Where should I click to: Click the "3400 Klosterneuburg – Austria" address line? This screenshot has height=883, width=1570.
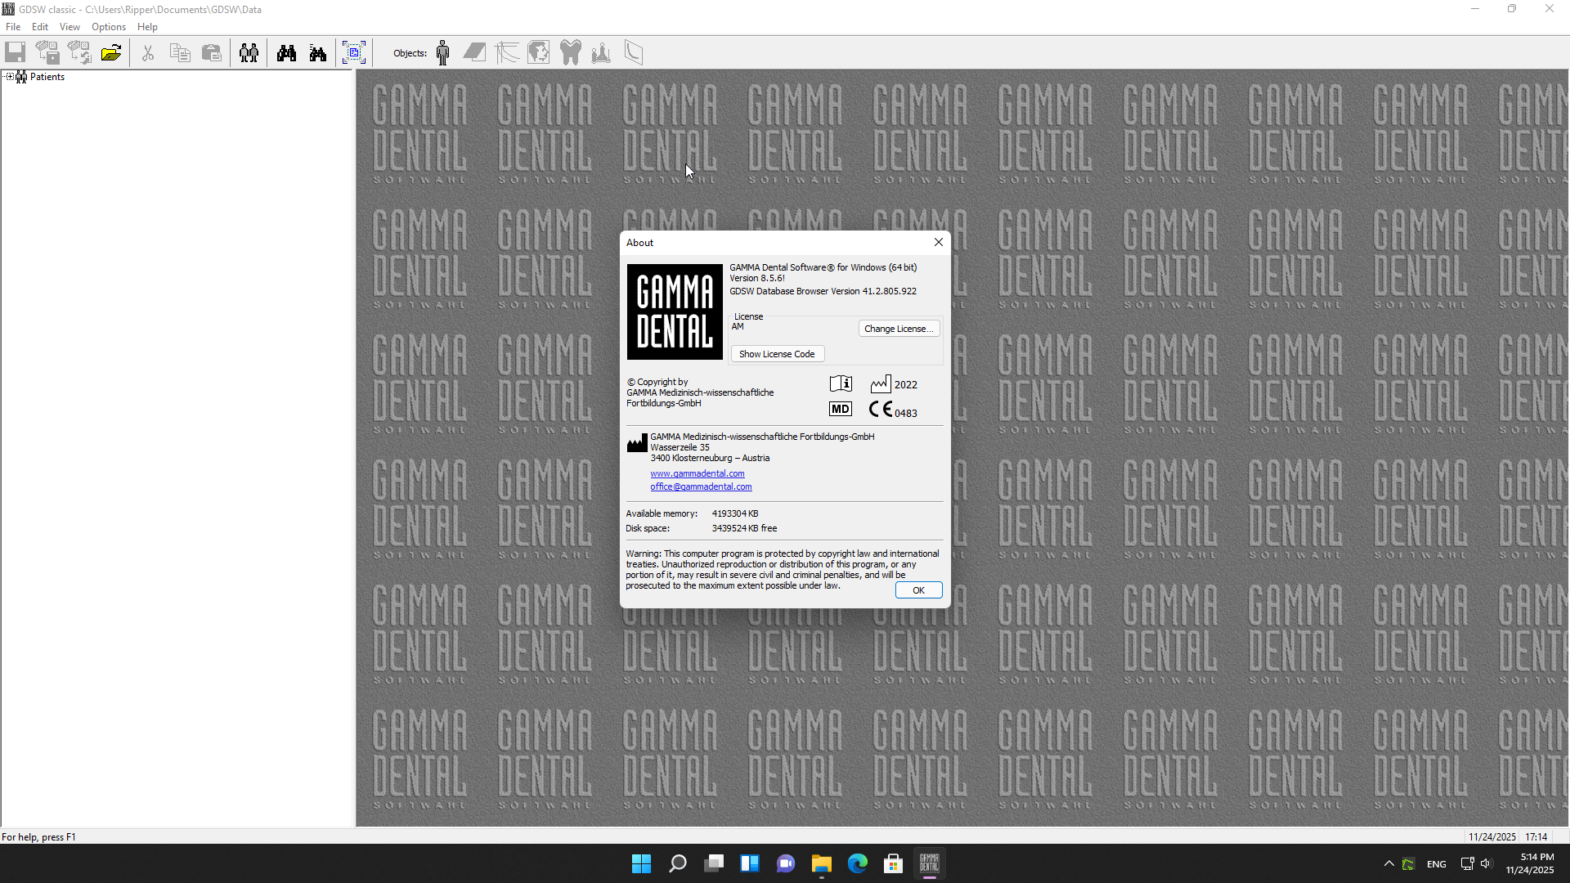coord(710,458)
